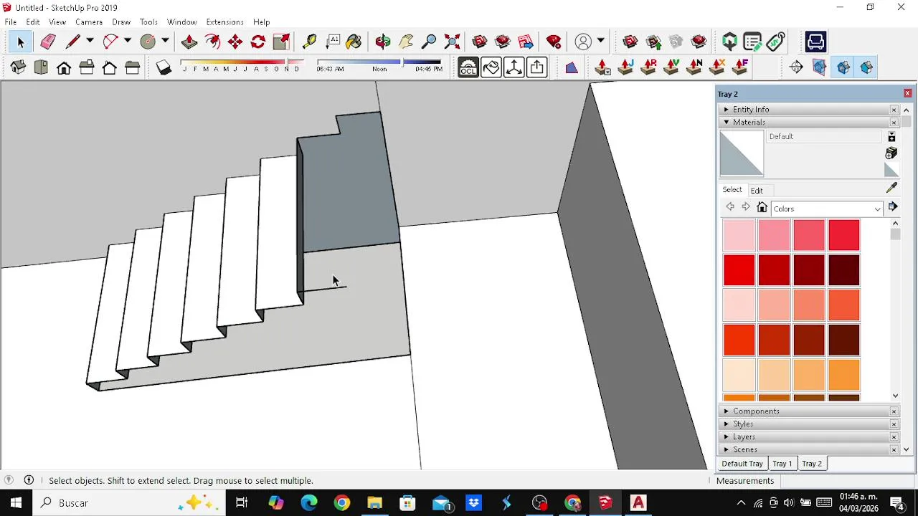
Task: Pick the Tape Measure tool
Action: tap(309, 42)
